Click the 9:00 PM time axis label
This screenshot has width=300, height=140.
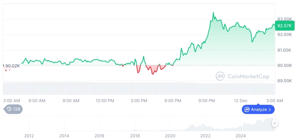(x=207, y=101)
